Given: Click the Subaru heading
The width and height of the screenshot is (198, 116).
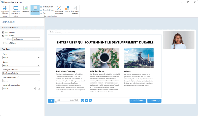Looking at the screenshot, I should [x=127, y=72].
